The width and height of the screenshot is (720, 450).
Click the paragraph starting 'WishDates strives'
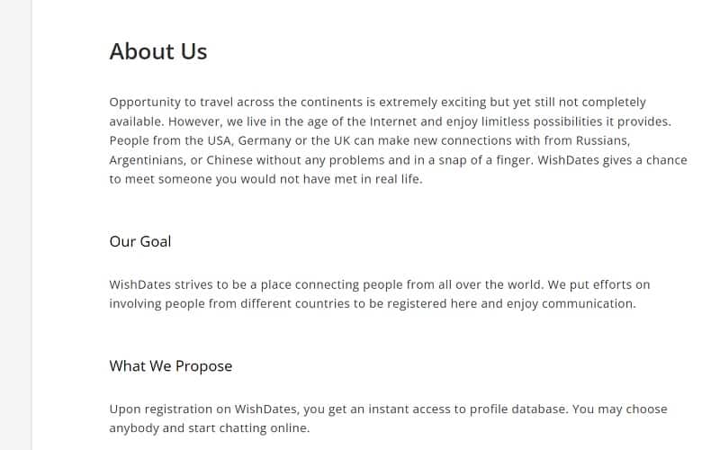click(x=379, y=294)
